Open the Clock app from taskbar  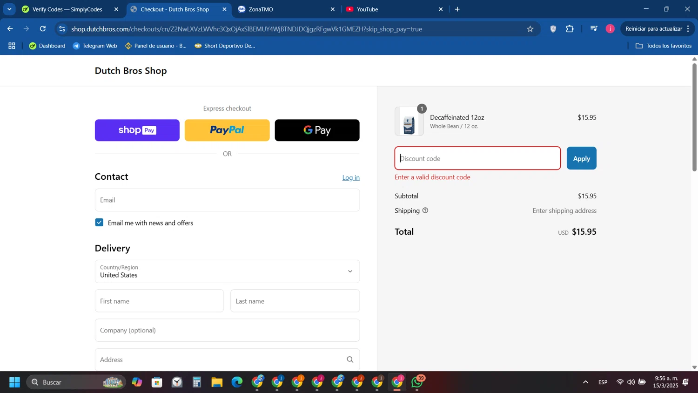pos(177,382)
